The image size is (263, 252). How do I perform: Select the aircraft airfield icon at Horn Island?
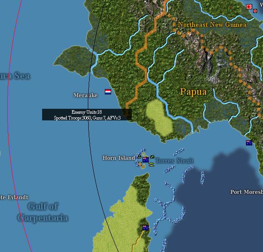152,157
